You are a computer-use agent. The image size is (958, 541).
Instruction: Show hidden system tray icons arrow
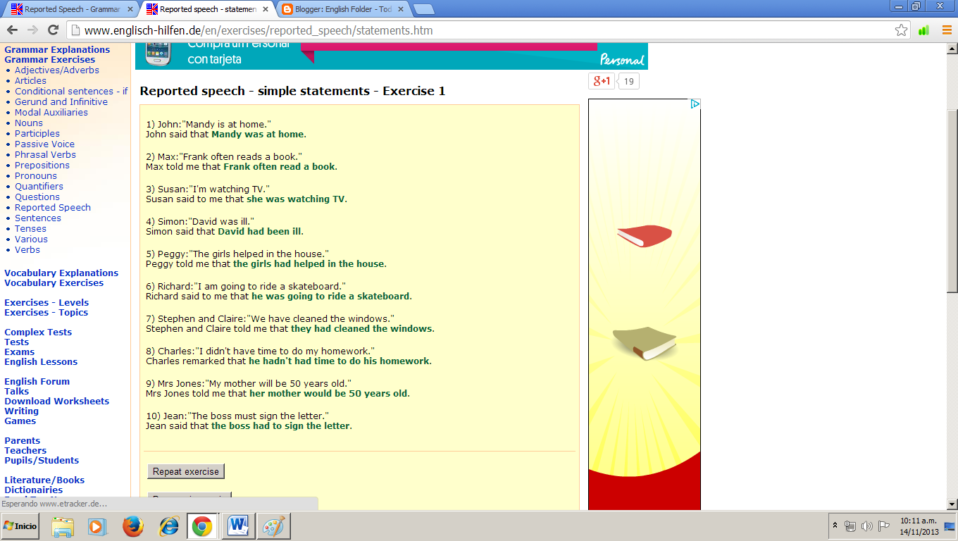[835, 526]
